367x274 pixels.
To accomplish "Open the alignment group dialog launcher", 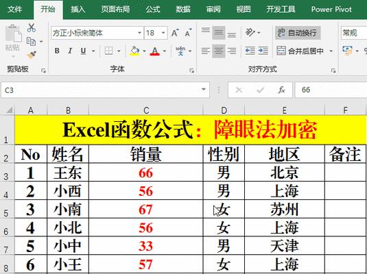I will coord(333,71).
